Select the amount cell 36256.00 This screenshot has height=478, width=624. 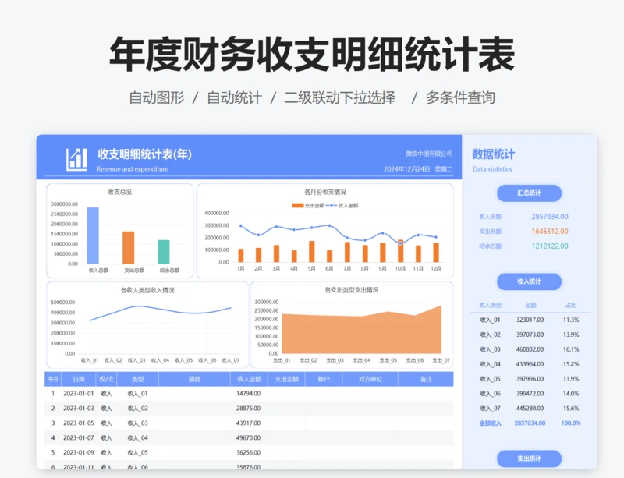248,452
